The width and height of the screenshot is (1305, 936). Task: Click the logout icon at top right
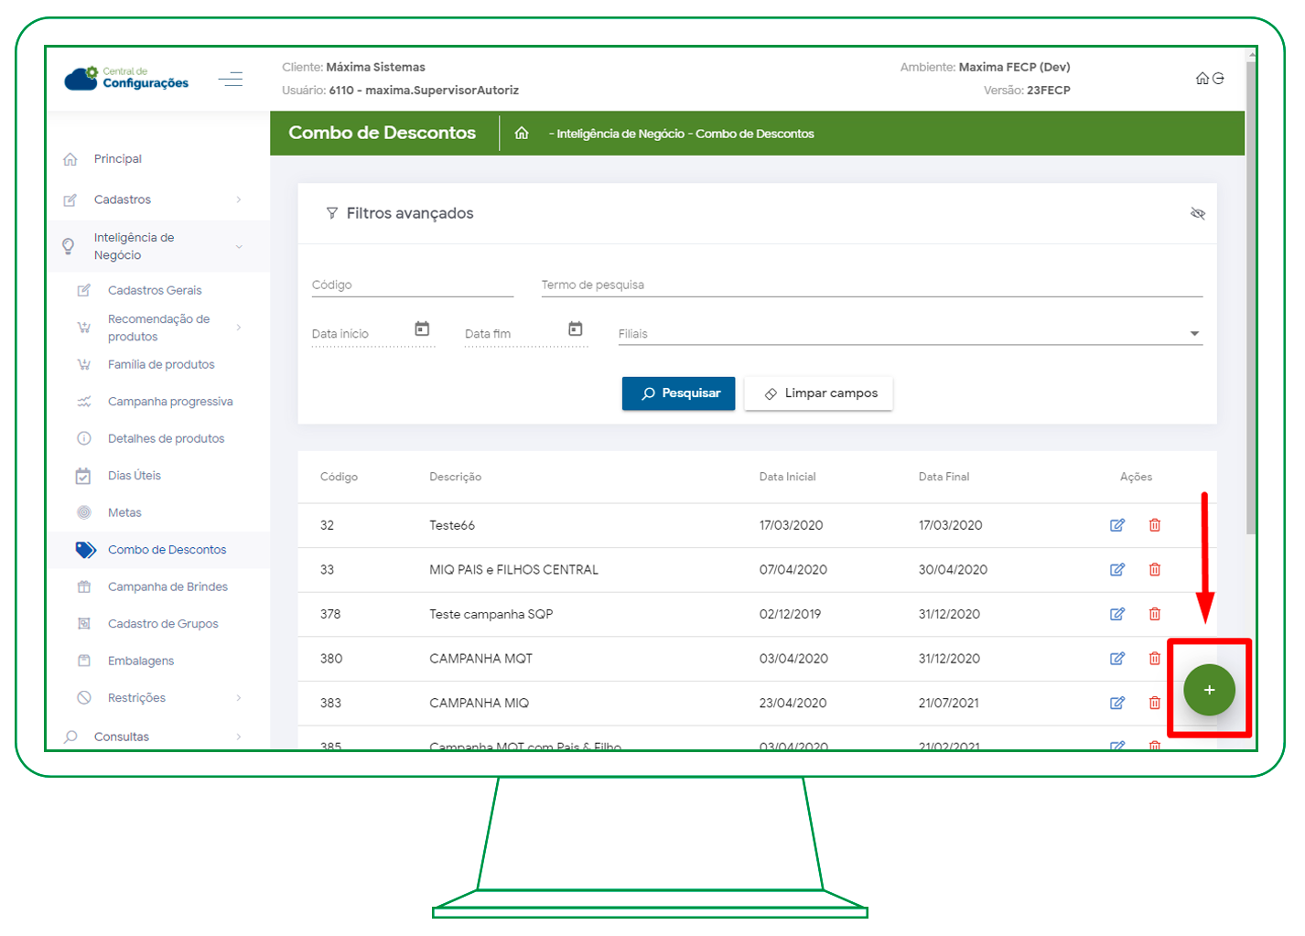point(1218,79)
